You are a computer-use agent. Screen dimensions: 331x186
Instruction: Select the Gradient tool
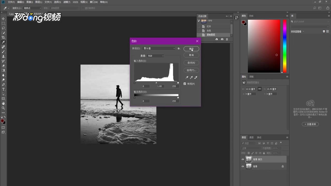pyautogui.click(x=3, y=71)
